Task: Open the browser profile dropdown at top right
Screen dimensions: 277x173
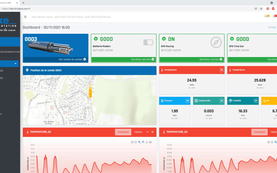Action: 272,3
